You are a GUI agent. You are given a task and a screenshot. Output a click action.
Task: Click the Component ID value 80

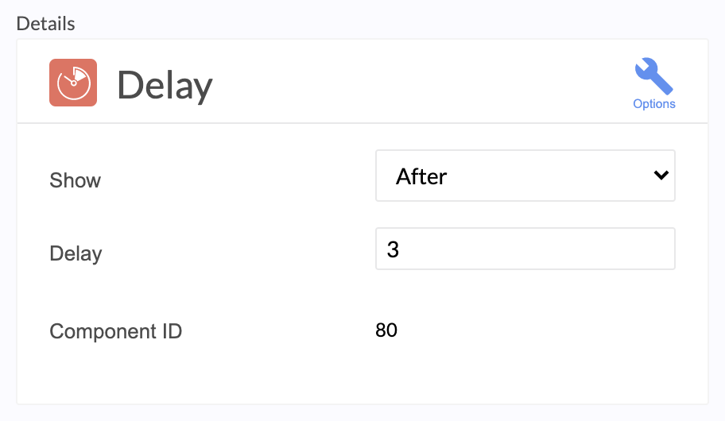click(386, 330)
